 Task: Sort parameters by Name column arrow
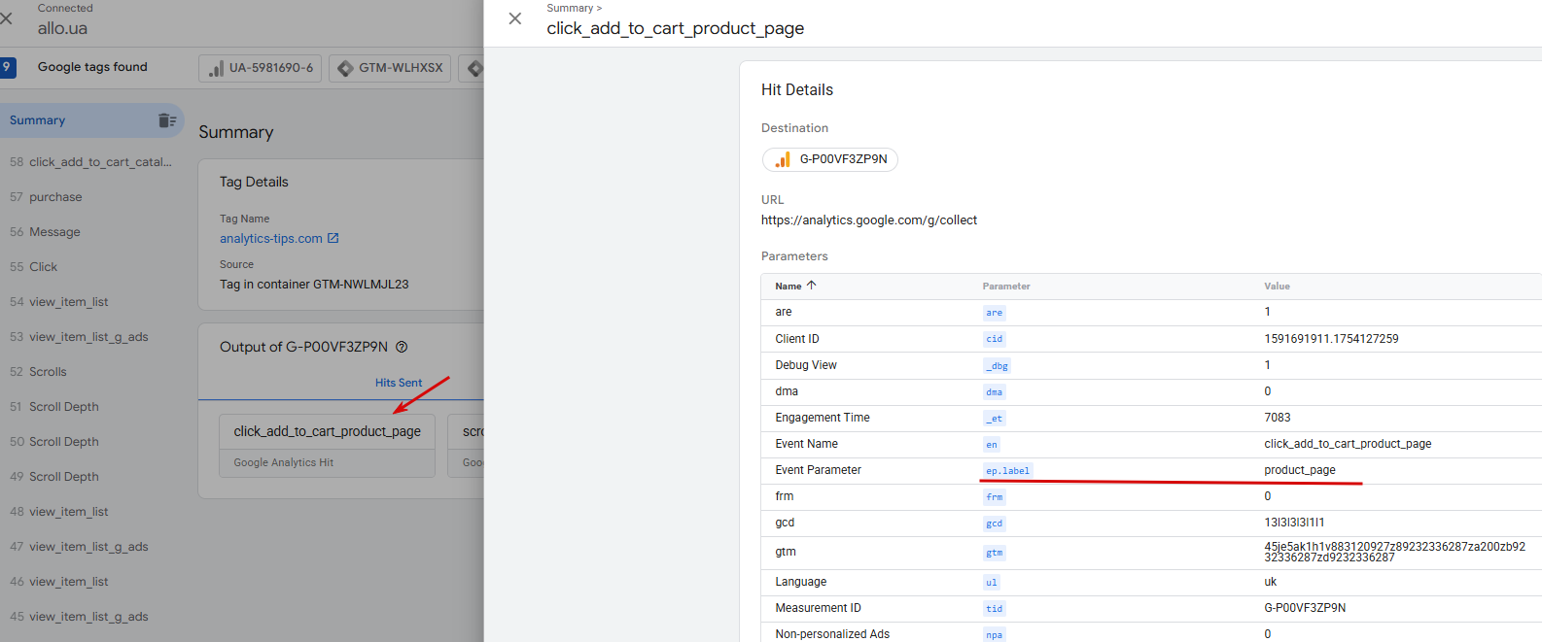[812, 286]
